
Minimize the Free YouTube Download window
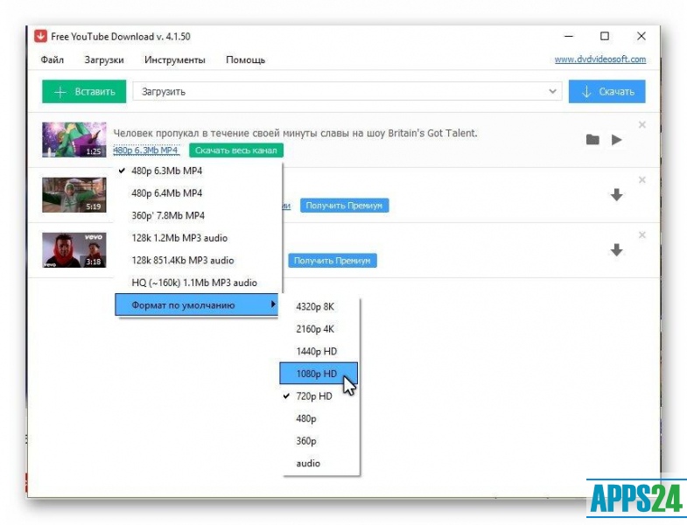pyautogui.click(x=569, y=36)
